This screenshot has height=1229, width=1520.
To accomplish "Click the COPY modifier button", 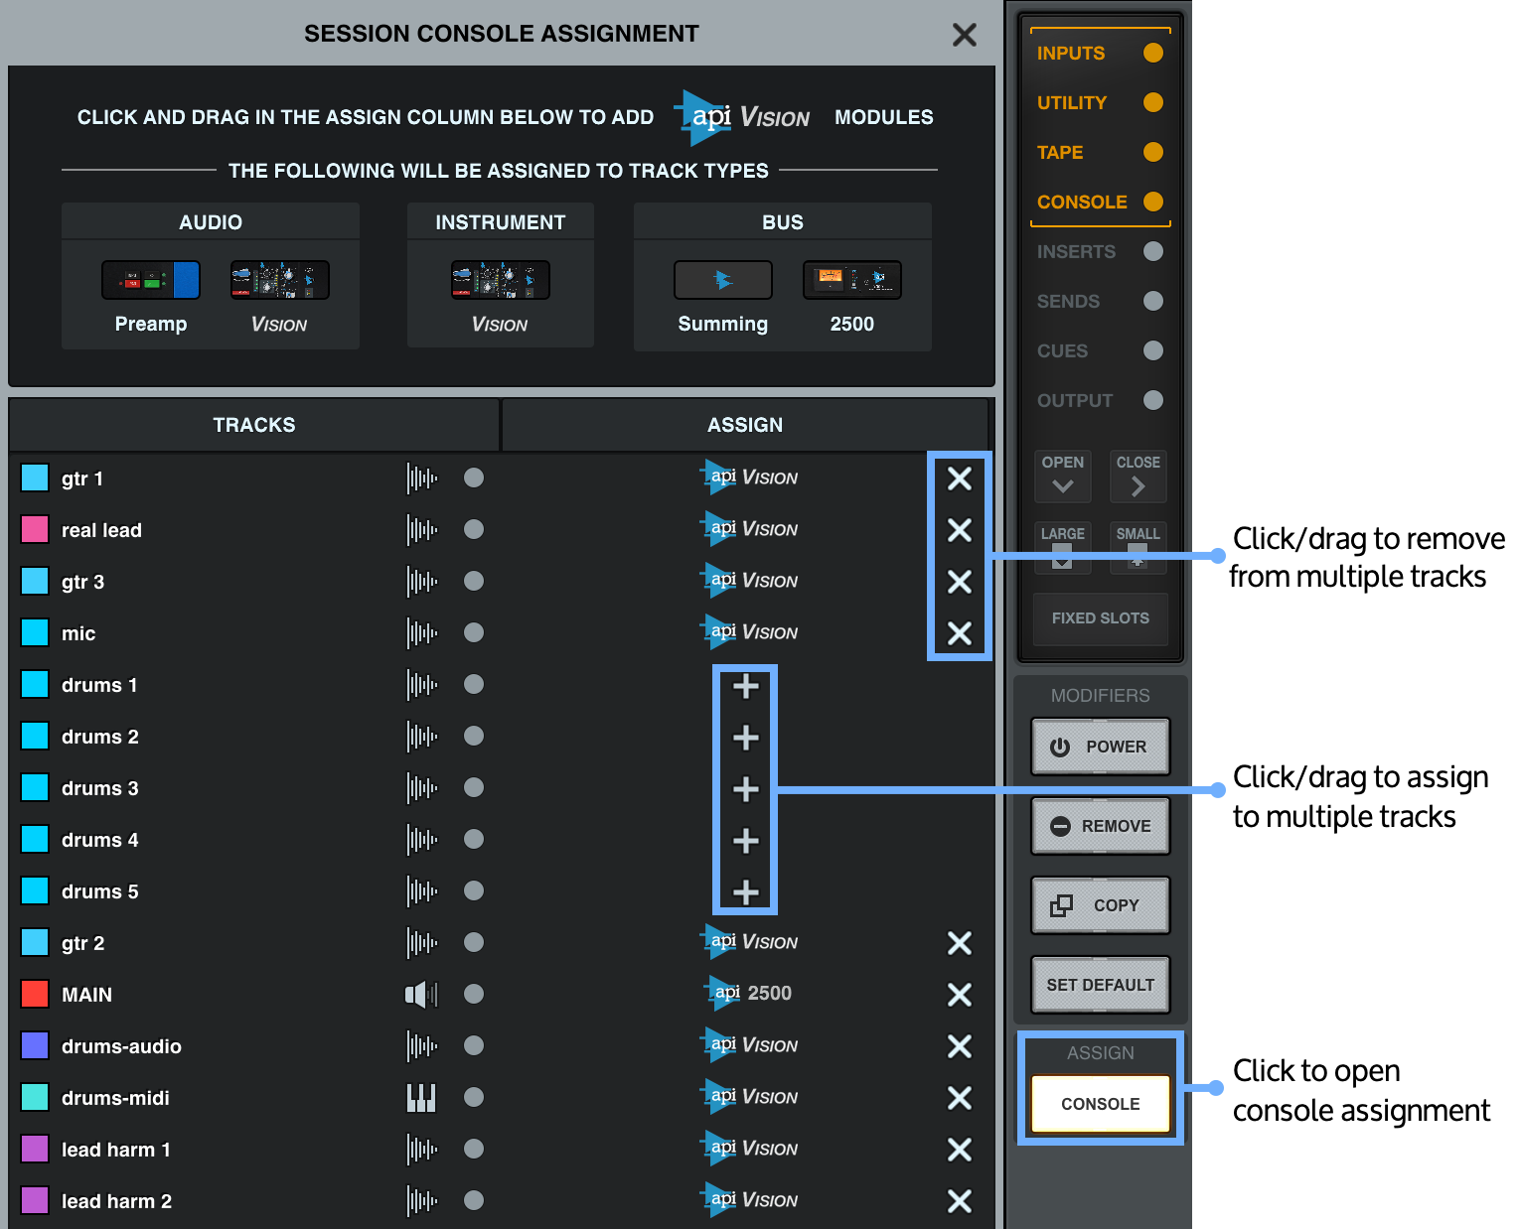I will coord(1101,905).
